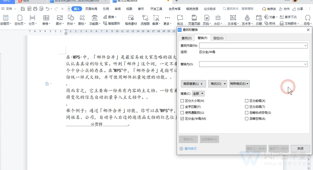This screenshot has height=170, width=313.
Task: Tick the 忽略空格(A) checkbox
Action: coord(247,119)
